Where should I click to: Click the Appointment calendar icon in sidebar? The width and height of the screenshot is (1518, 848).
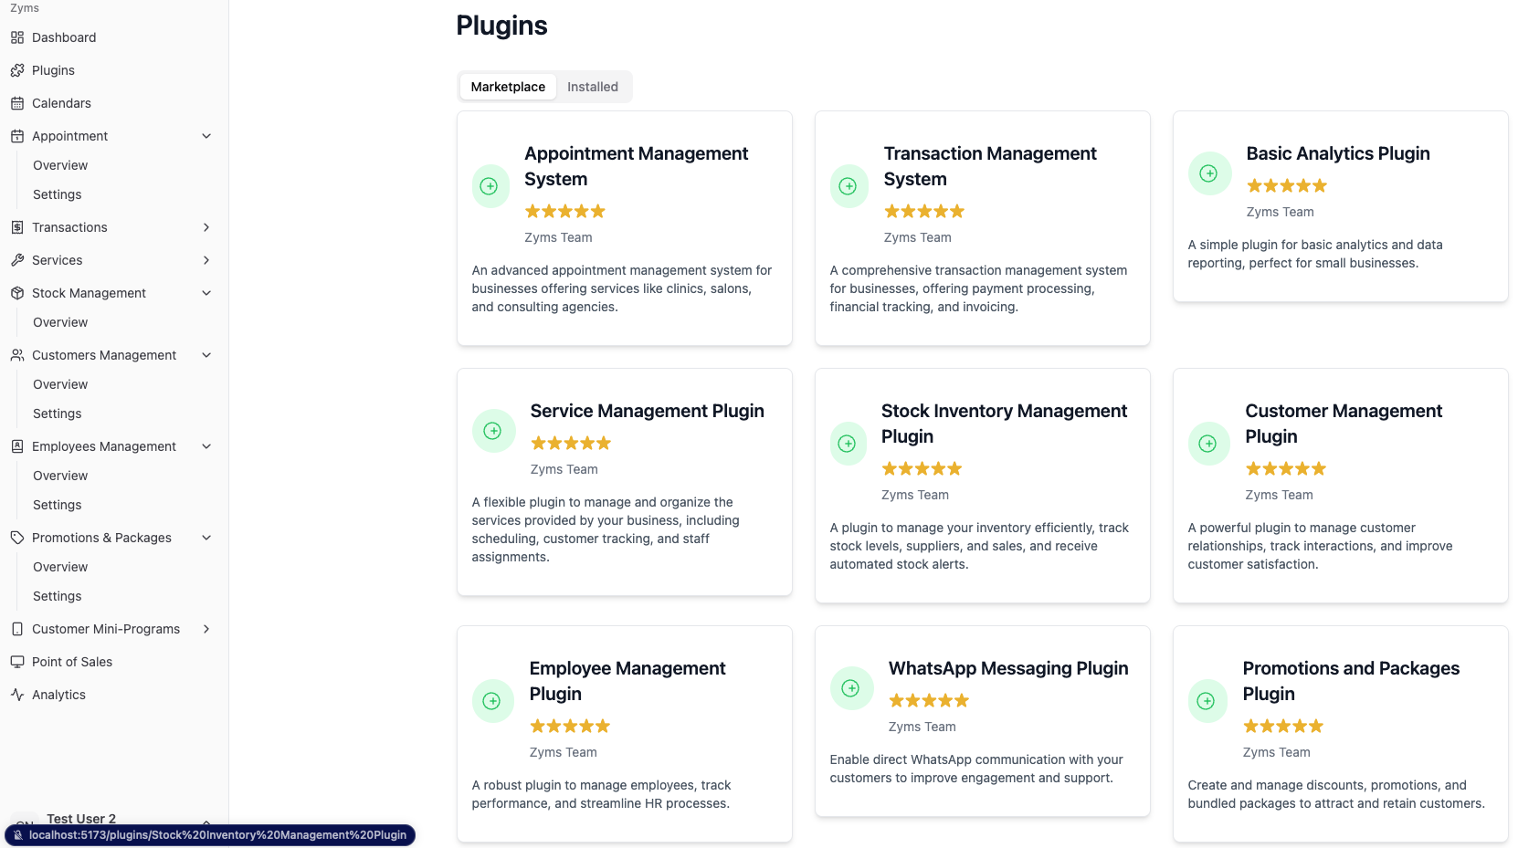[17, 136]
